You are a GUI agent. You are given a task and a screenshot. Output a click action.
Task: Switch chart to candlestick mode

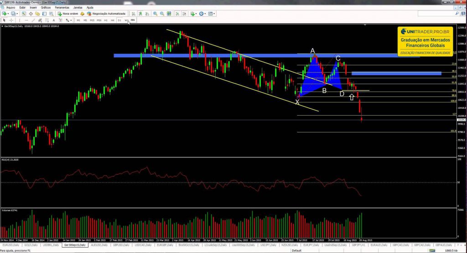pyautogui.click(x=140, y=14)
